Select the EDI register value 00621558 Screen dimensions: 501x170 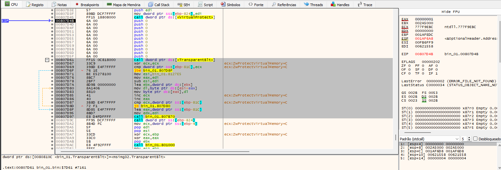pos(424,46)
